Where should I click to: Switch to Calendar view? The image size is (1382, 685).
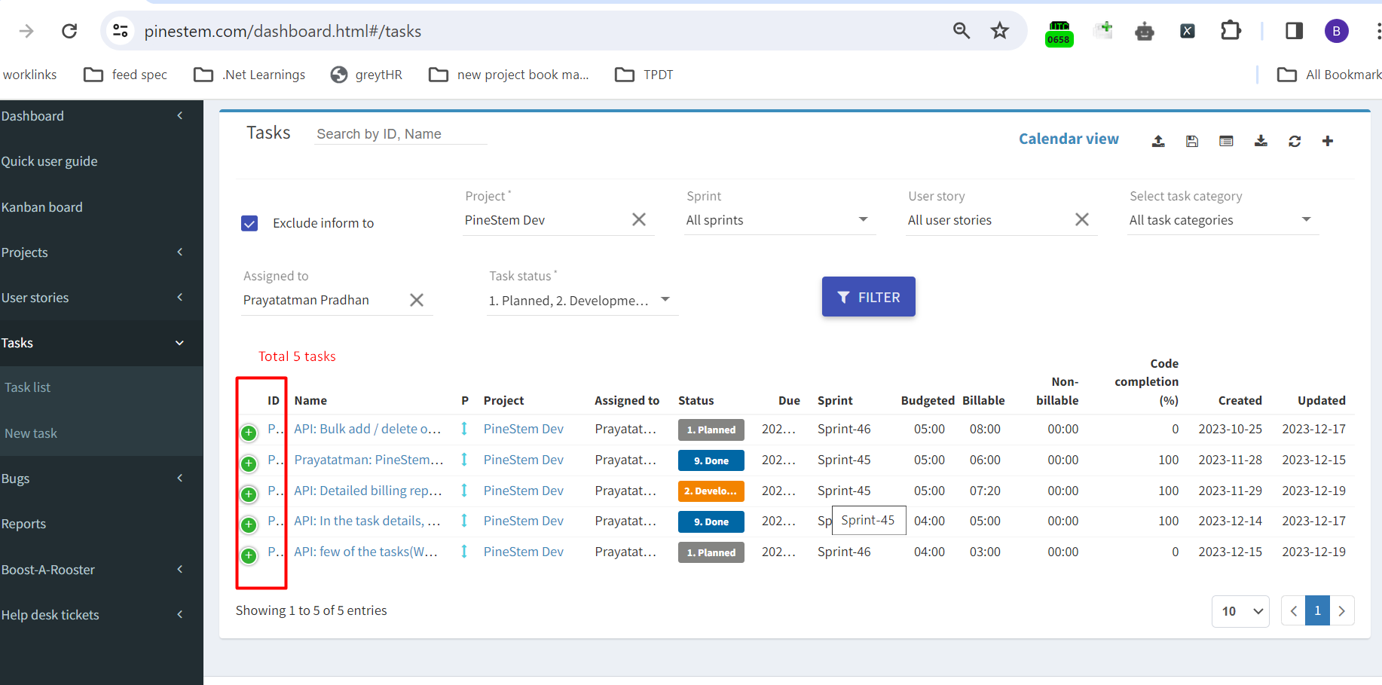click(1069, 139)
